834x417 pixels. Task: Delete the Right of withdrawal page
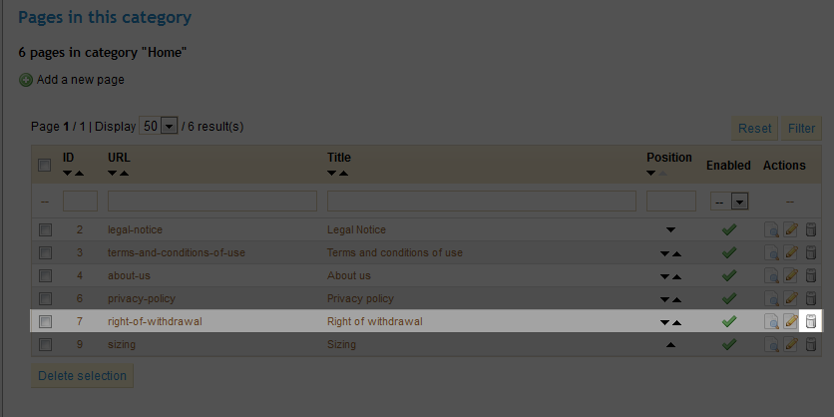pyautogui.click(x=811, y=321)
